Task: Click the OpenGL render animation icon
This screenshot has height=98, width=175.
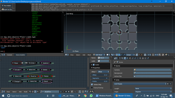Action: (168, 55)
